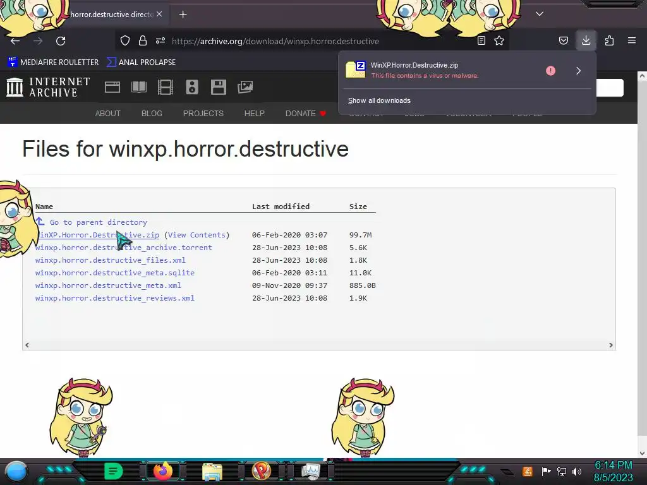Screen dimensions: 647x485
Task: Click the file listing right scroll arrow
Action: coord(611,345)
